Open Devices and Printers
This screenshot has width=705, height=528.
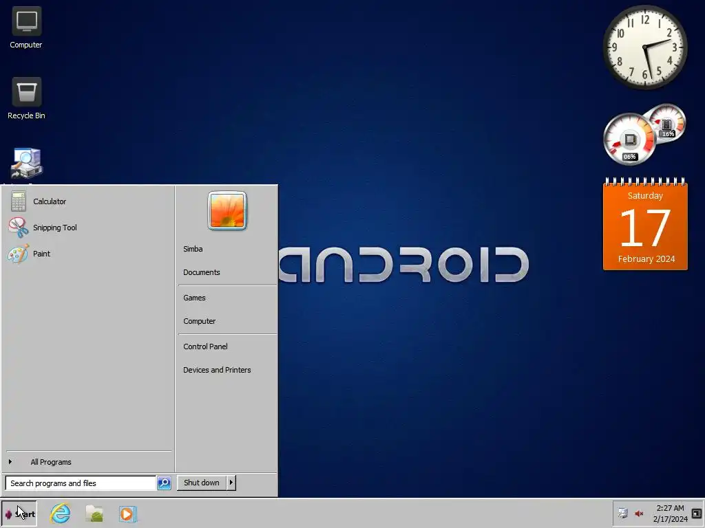[217, 369]
